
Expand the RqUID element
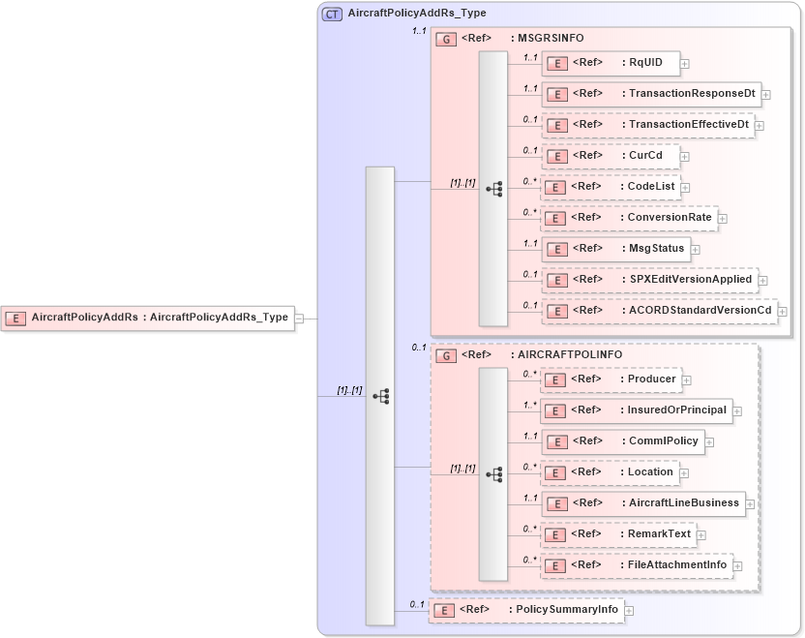(683, 63)
